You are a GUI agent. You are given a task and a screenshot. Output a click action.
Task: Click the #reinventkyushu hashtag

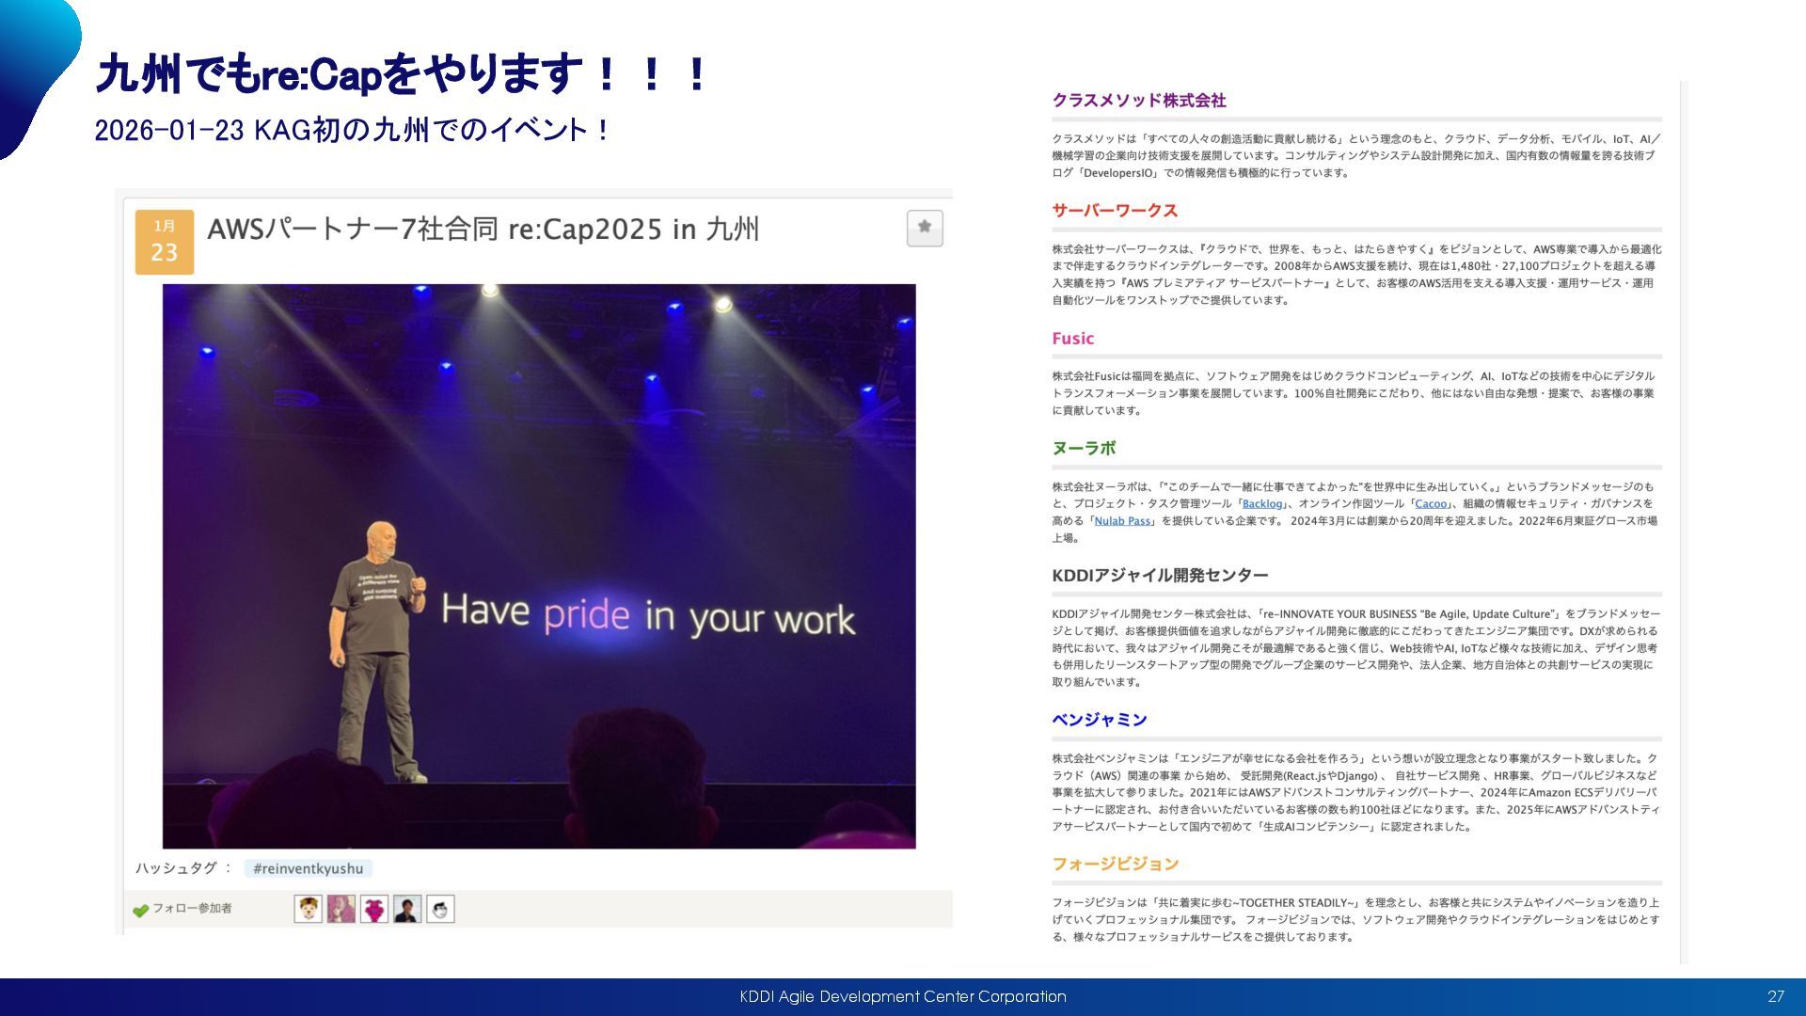308,868
